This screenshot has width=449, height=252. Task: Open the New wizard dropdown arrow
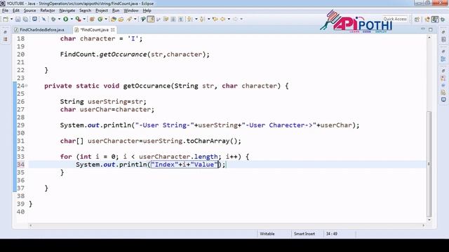tap(11, 19)
